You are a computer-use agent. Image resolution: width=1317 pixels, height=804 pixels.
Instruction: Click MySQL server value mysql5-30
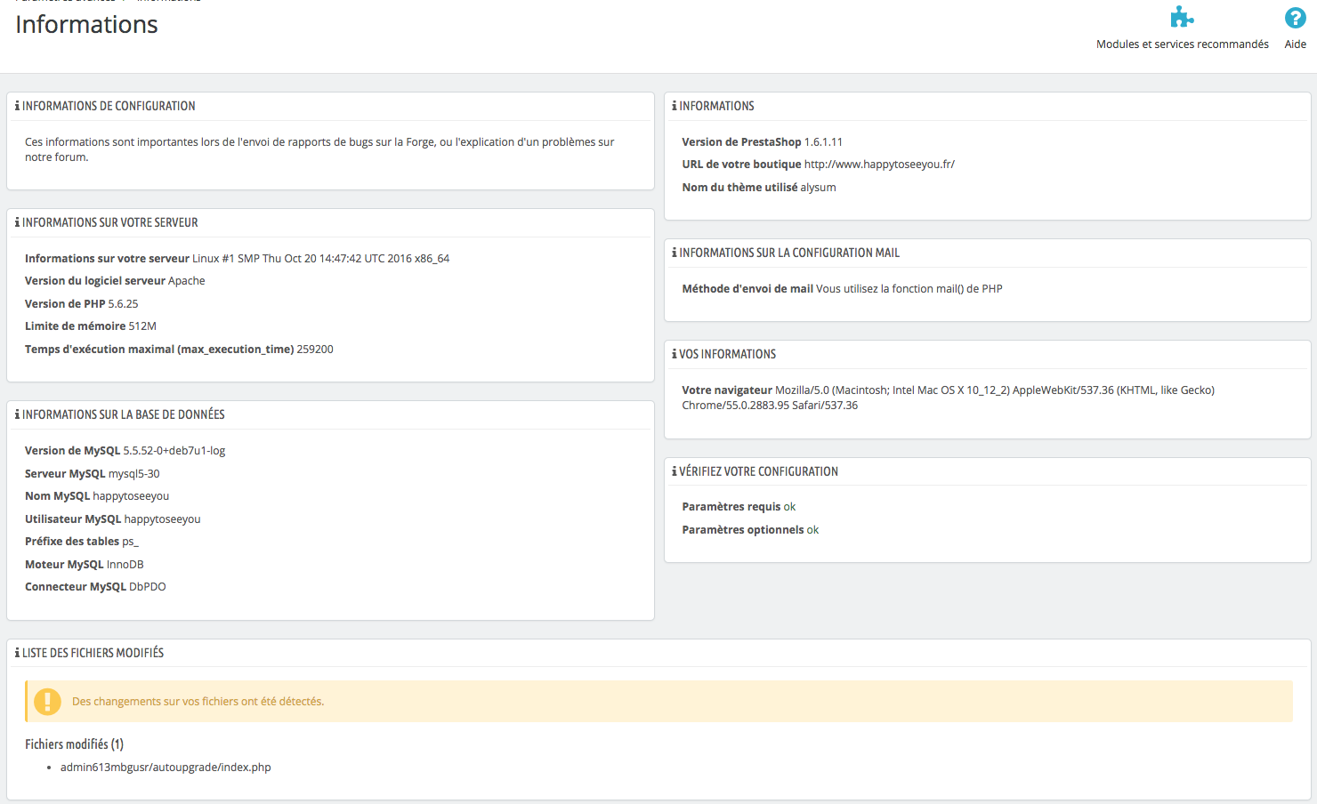134,473
